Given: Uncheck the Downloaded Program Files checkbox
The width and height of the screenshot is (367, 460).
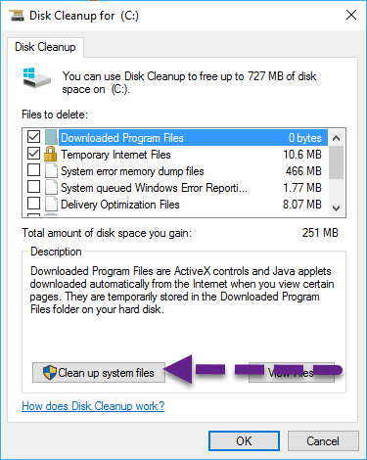Looking at the screenshot, I should click(33, 137).
